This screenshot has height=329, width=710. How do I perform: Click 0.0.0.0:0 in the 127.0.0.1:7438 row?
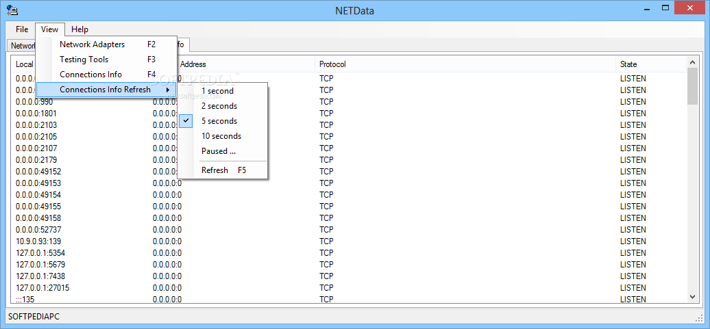(x=167, y=276)
